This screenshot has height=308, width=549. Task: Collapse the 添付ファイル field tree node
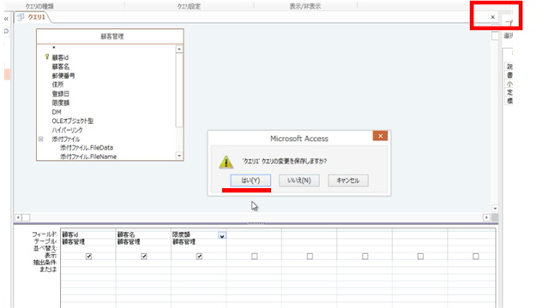click(x=40, y=139)
